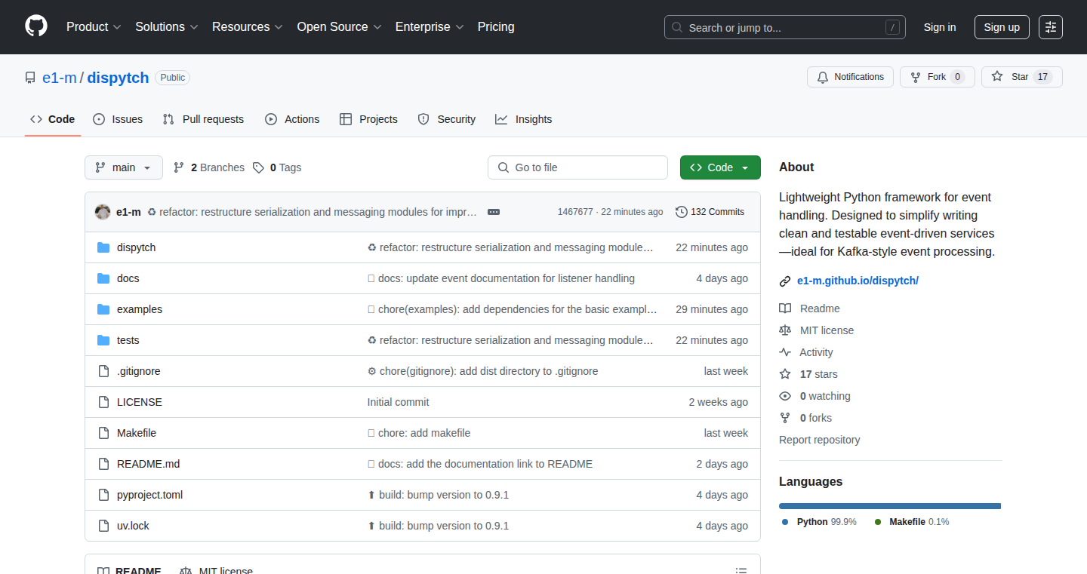
Task: Open the e1-m.github.io/dispytch/ website link
Action: point(858,281)
